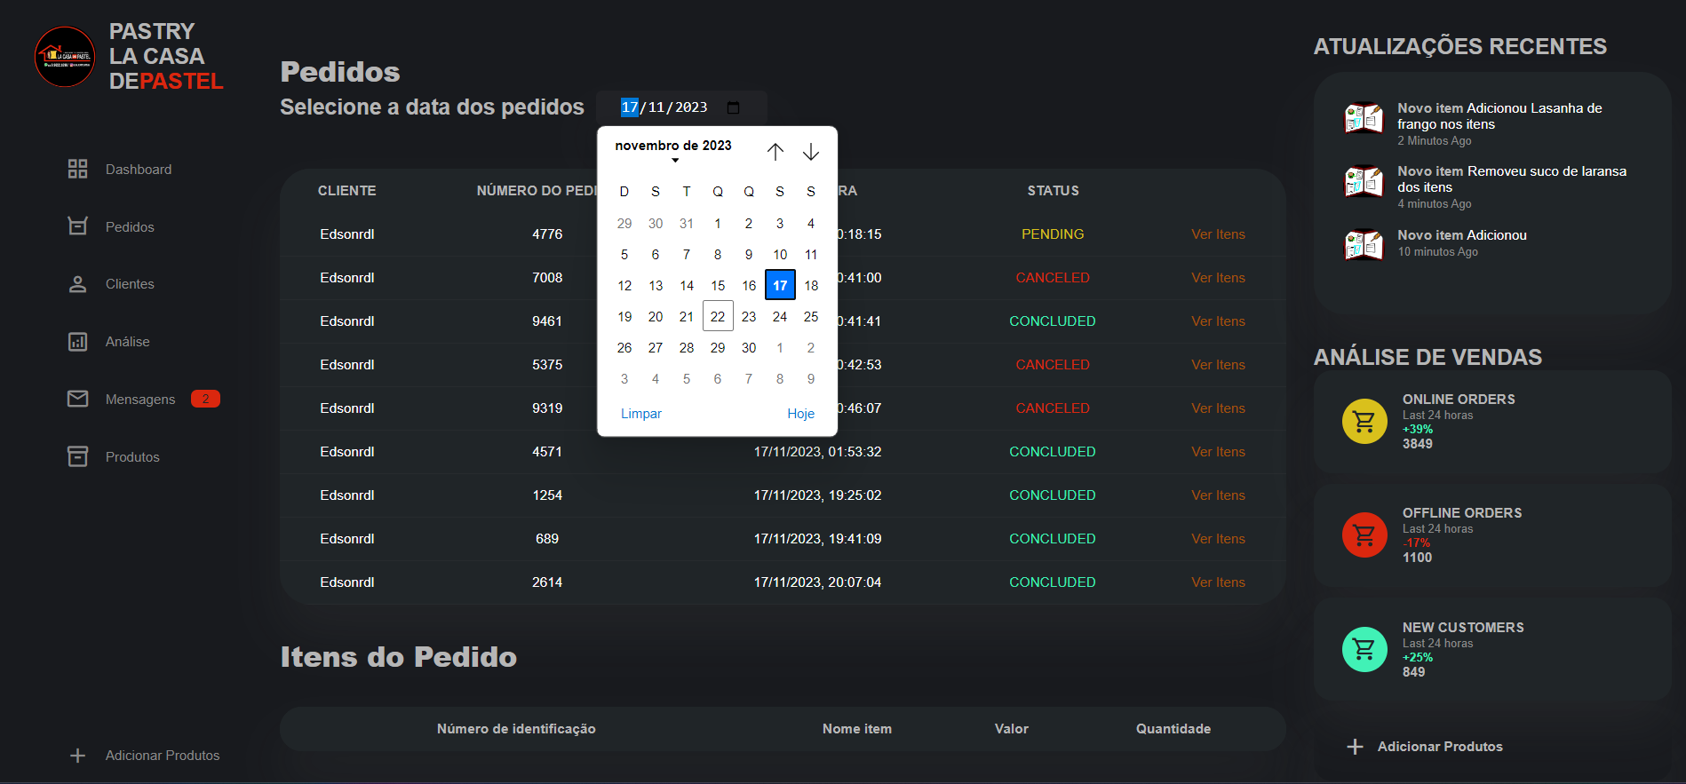Click the red Offline Orders cart icon

tap(1364, 535)
